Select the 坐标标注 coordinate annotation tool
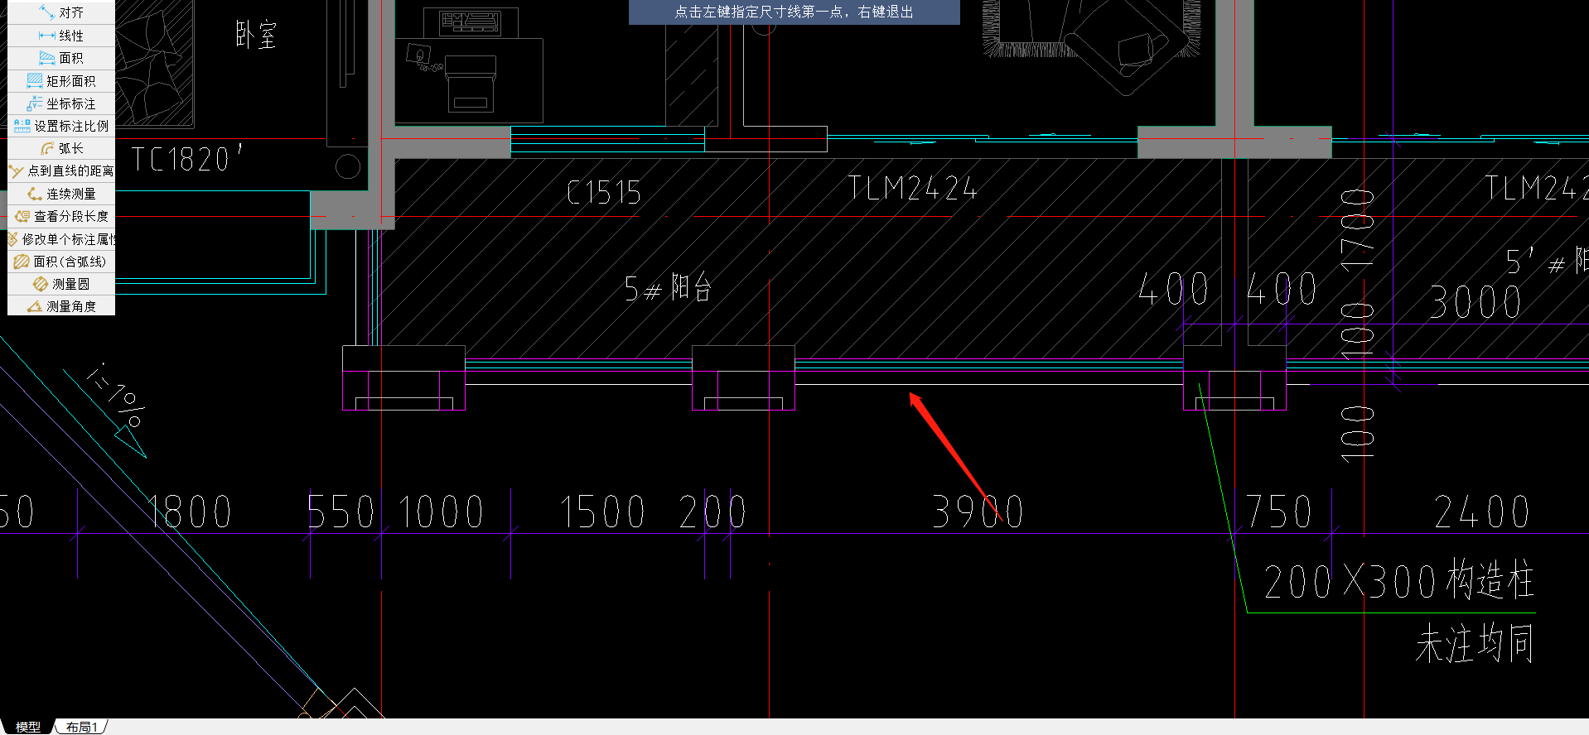Viewport: 1589px width, 735px height. pyautogui.click(x=61, y=103)
